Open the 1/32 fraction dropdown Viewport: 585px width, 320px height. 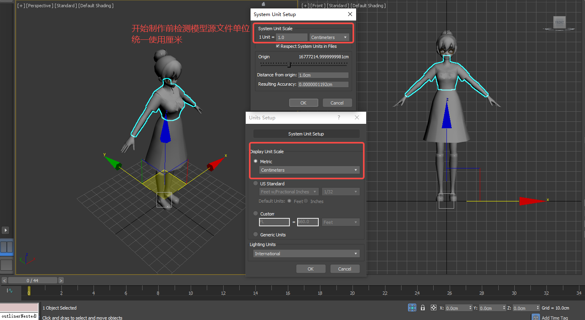(341, 192)
